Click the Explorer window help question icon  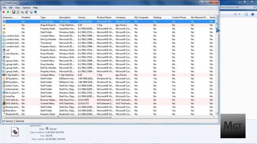[253, 14]
